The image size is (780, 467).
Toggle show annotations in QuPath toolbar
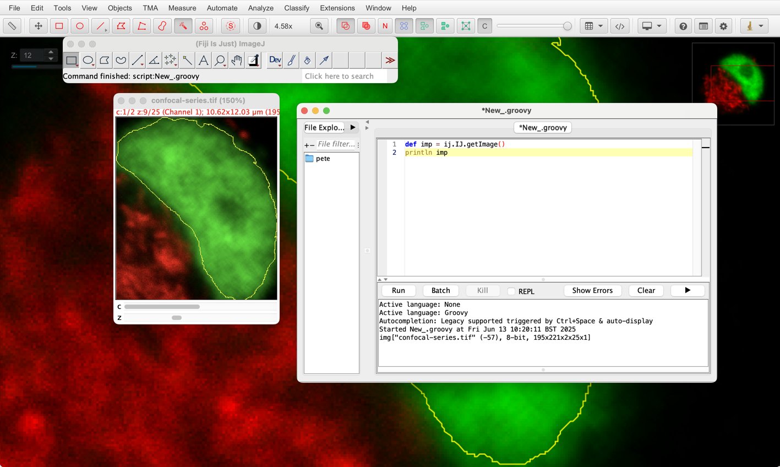tap(345, 26)
